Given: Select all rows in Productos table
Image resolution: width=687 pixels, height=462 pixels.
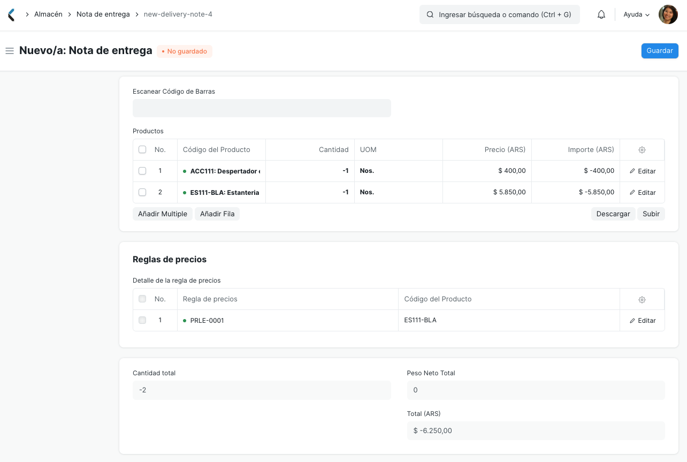Looking at the screenshot, I should pos(142,149).
